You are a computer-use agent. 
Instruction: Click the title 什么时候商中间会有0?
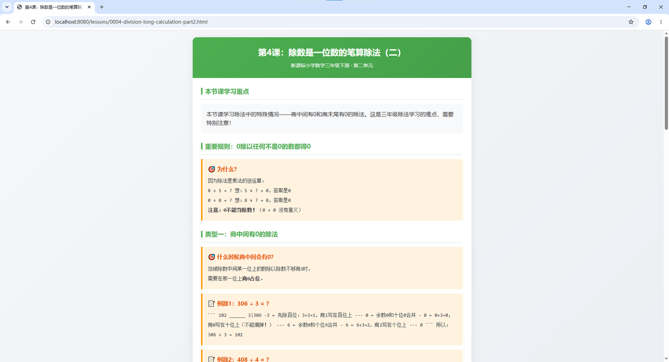coord(245,257)
